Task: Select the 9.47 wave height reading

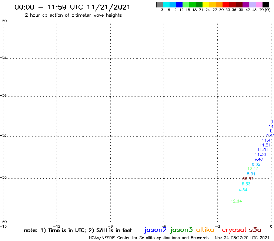Action: click(258, 159)
